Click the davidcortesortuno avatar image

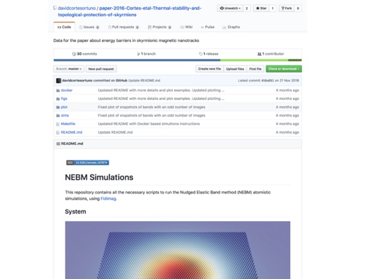[x=59, y=81]
